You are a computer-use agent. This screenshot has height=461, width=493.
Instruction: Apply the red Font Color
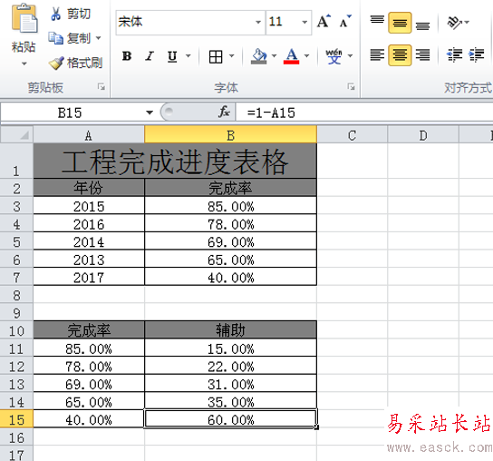tap(292, 56)
